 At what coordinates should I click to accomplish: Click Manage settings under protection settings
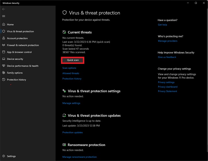pos(71,103)
